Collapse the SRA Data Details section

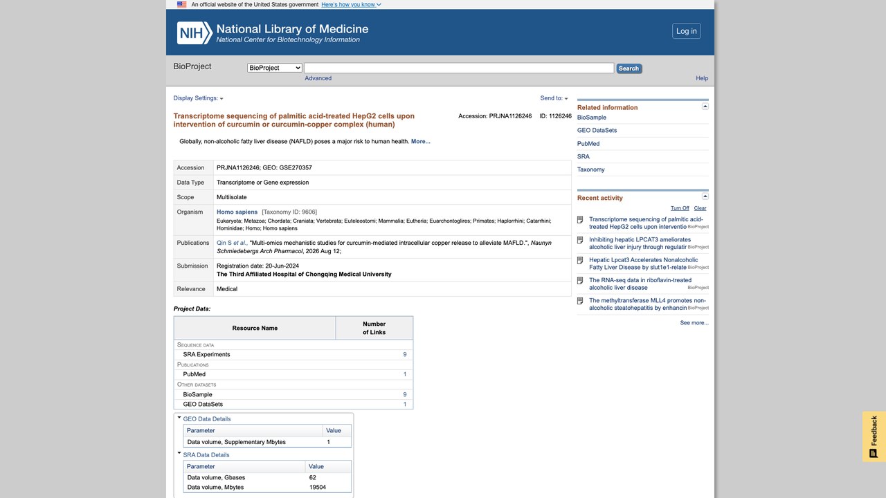click(x=179, y=454)
